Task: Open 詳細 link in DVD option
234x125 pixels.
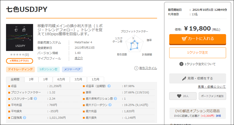Action: coord(219,116)
